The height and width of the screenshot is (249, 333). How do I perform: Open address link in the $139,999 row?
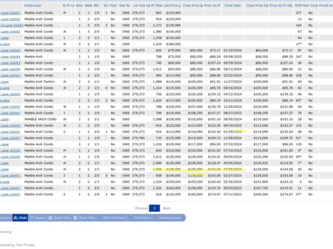coord(12,25)
